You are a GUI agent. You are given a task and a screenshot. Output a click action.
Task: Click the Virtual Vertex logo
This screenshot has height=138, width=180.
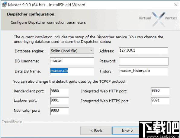click(x=158, y=19)
